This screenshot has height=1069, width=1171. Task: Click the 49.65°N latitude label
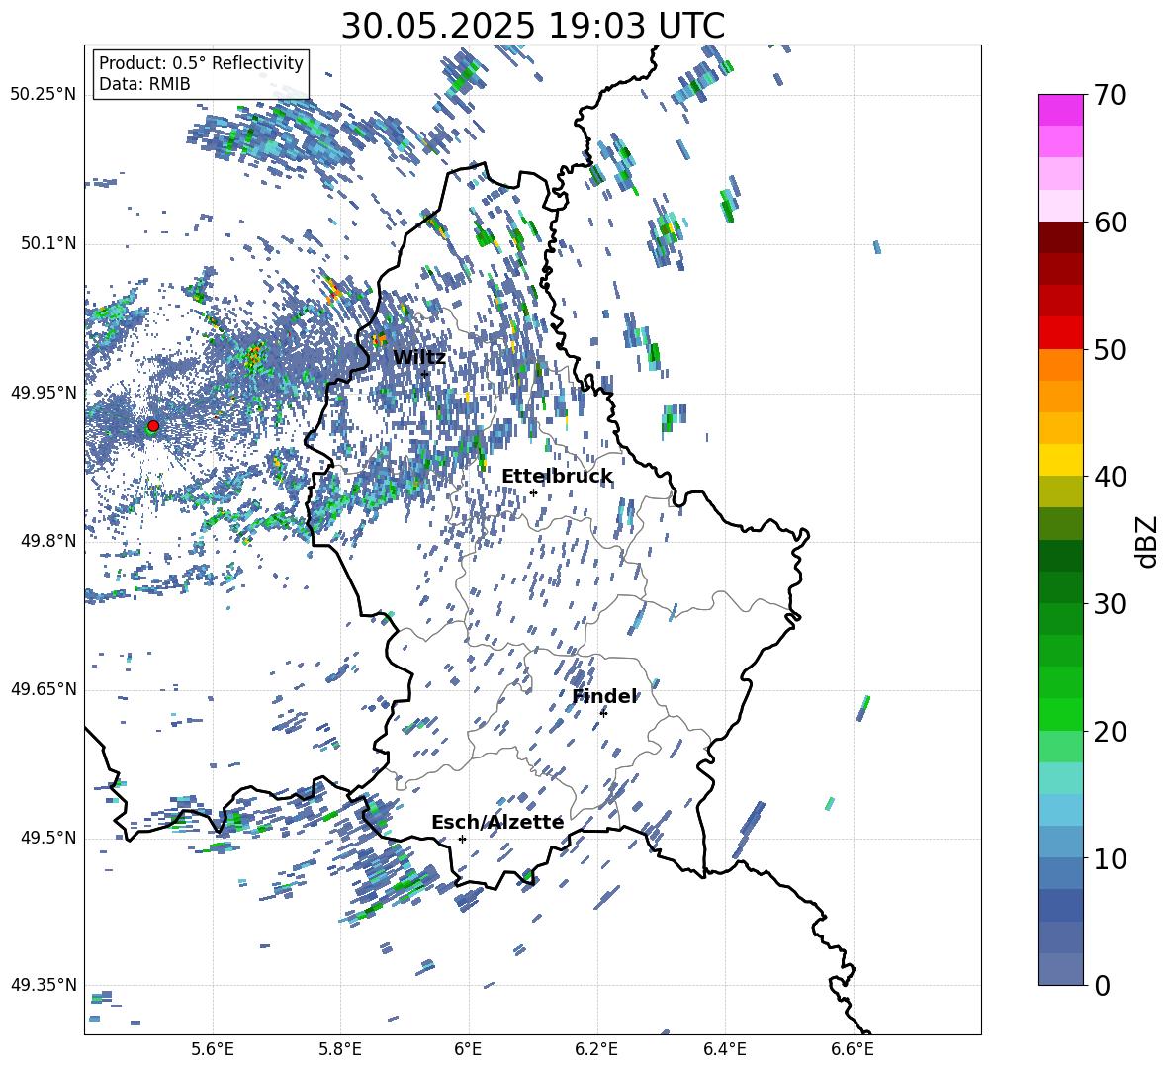tap(44, 689)
